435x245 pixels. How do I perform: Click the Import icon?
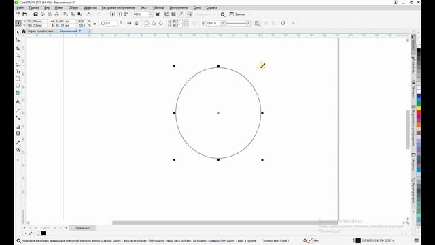112,14
